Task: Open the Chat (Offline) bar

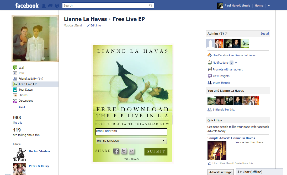Action: pos(259,172)
